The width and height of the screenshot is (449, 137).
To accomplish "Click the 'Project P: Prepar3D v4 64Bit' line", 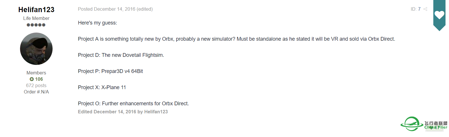I will [110, 71].
